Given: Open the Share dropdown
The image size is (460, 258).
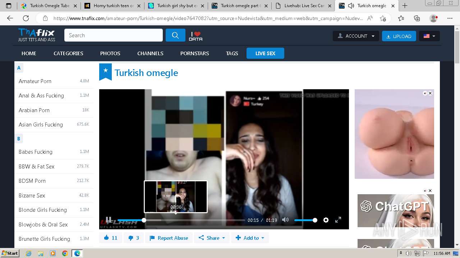Looking at the screenshot, I should pos(212,238).
